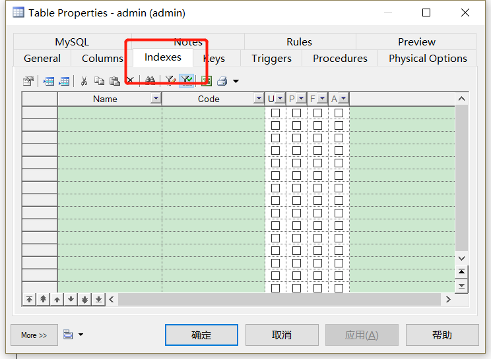Click the vertical scroll down arrow
The width and height of the screenshot is (491, 359).
click(x=461, y=258)
